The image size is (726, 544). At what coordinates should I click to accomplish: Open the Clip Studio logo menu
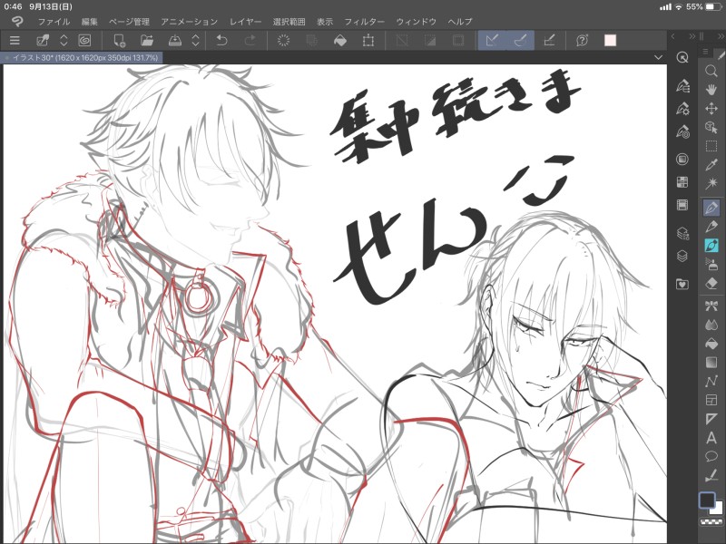[17, 21]
